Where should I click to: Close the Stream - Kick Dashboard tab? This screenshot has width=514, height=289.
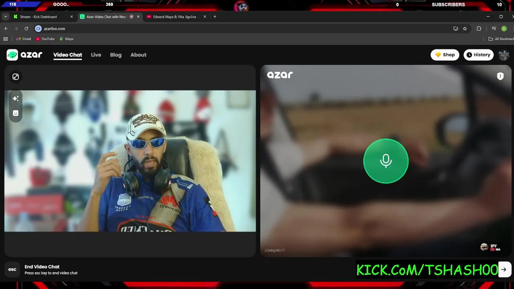[71, 17]
